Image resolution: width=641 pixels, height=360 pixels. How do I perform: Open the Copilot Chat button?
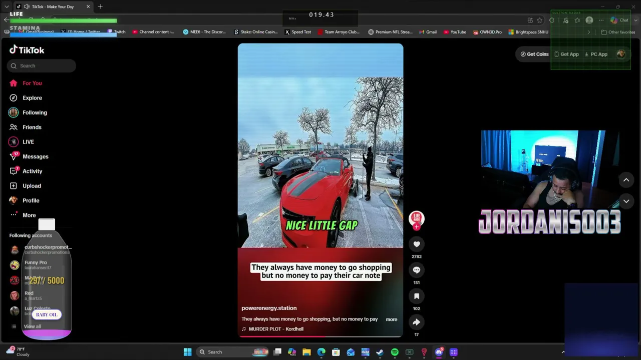click(619, 20)
